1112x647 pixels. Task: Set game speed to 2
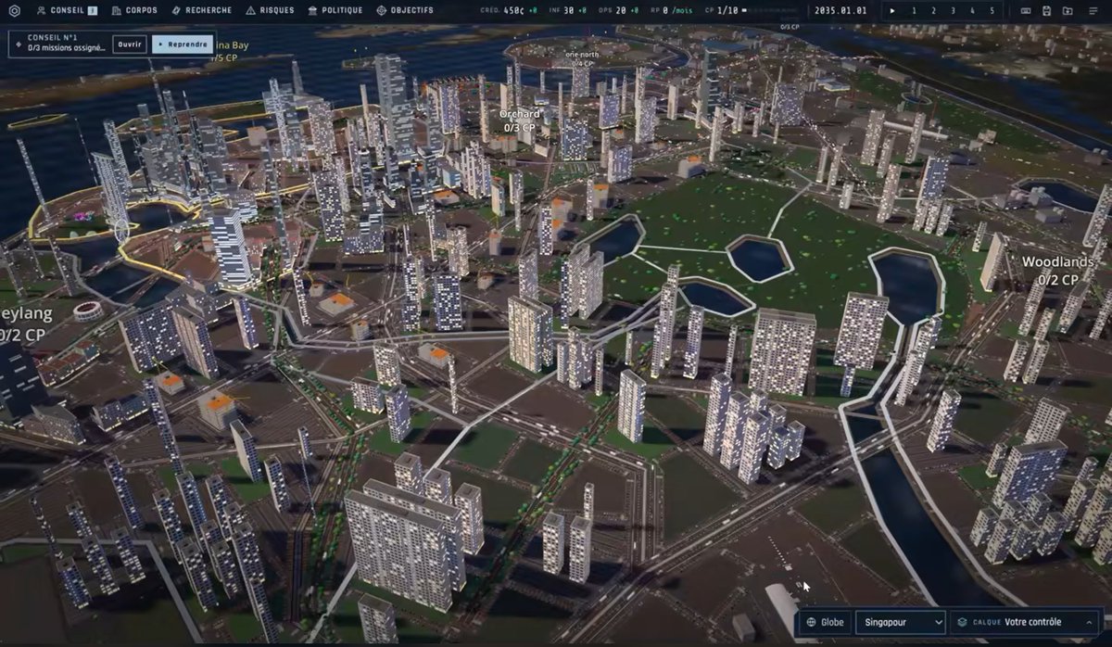click(x=933, y=10)
